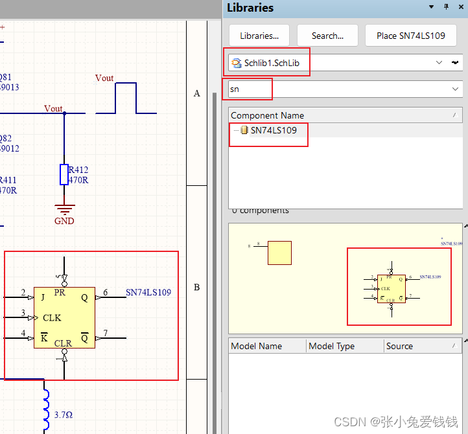
Task: Click the 3.7Ω value label
Action: [64, 415]
